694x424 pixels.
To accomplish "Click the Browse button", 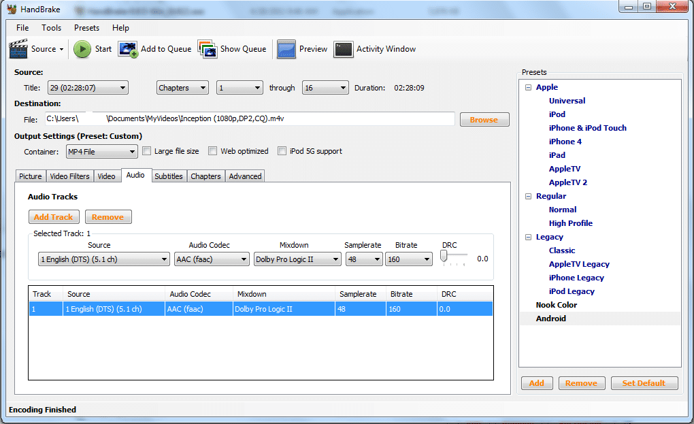I will pos(484,120).
